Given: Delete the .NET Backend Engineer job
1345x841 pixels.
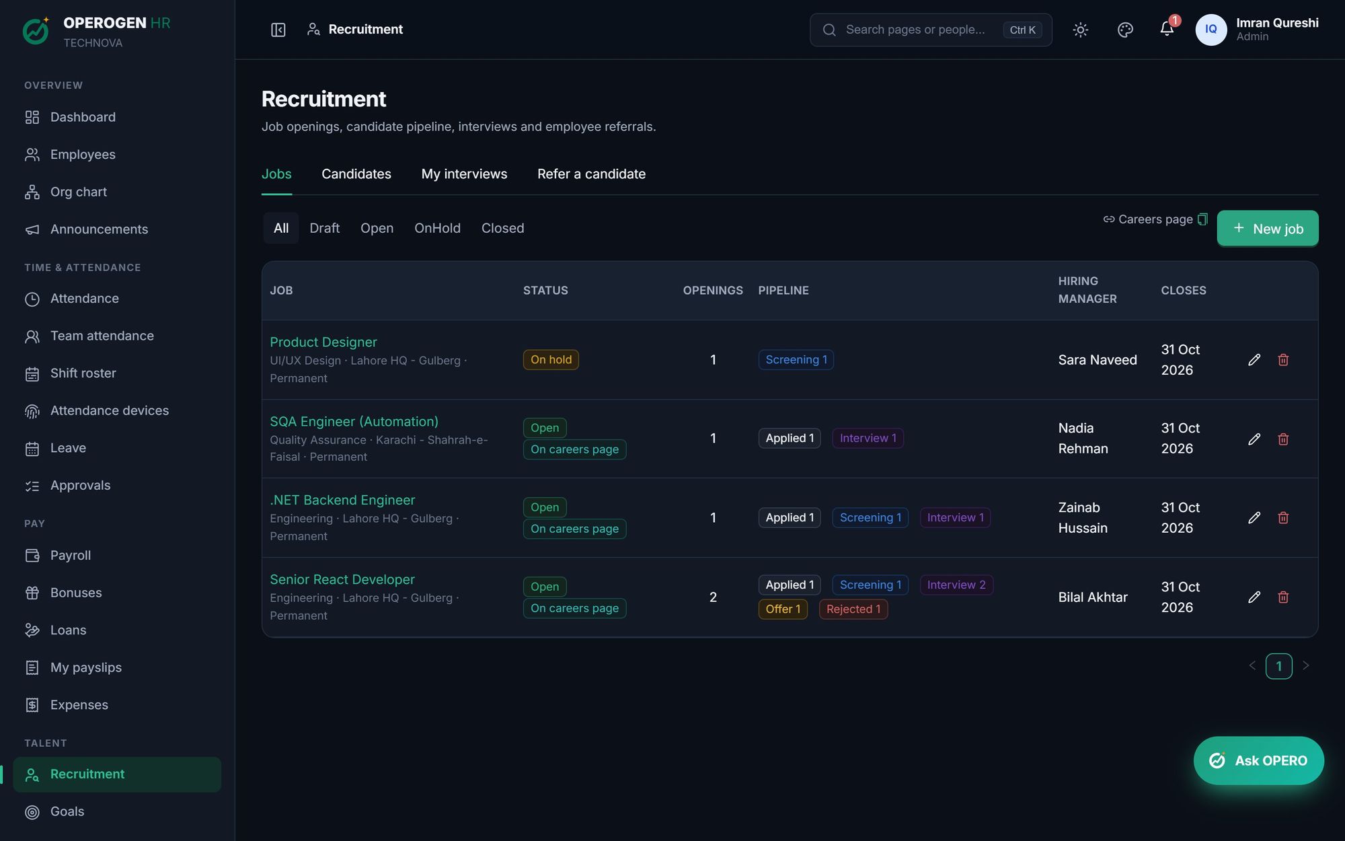Looking at the screenshot, I should coord(1283,518).
